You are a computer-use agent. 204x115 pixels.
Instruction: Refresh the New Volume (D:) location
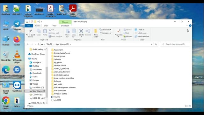point(156,44)
